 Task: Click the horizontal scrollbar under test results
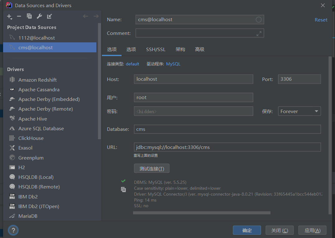(202, 213)
